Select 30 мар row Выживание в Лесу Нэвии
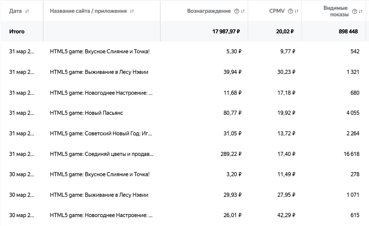Screen dimensions: 369x226 click(x=184, y=195)
